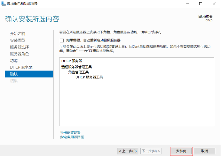Select 角色管理工具 in the list
Image resolution: width=221 pixels, height=156 pixels.
point(78,72)
